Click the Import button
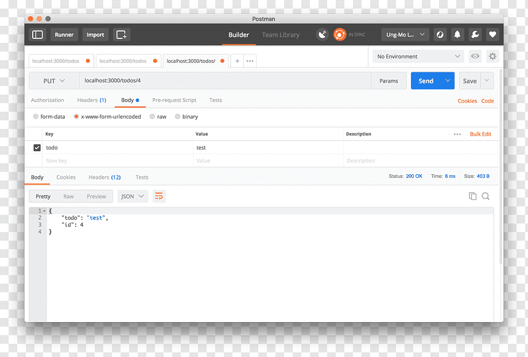The image size is (528, 357). tap(95, 34)
